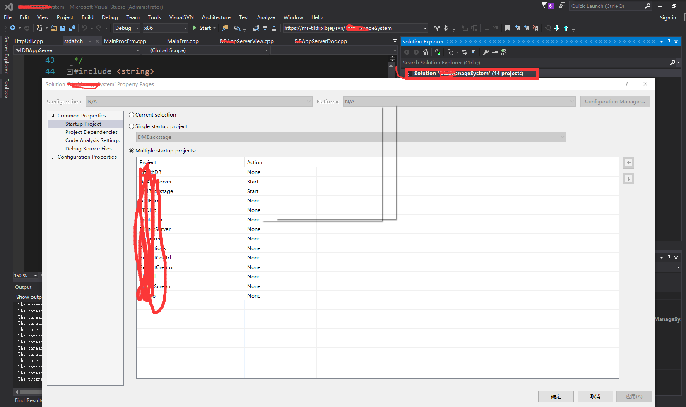The width and height of the screenshot is (686, 407).
Task: Click Collapse All icon in Solution Explorer
Action: click(474, 52)
